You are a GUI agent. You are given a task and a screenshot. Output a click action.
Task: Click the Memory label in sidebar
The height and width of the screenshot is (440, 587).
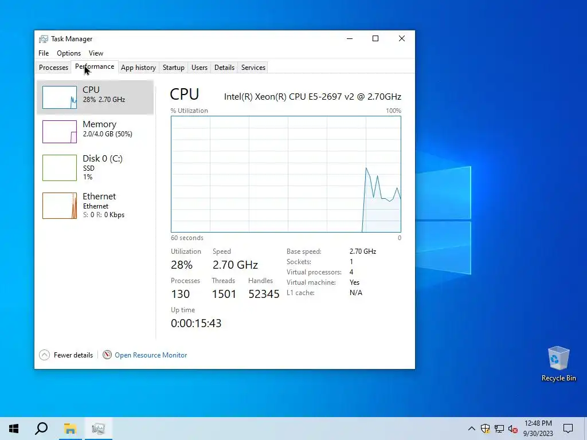point(100,124)
